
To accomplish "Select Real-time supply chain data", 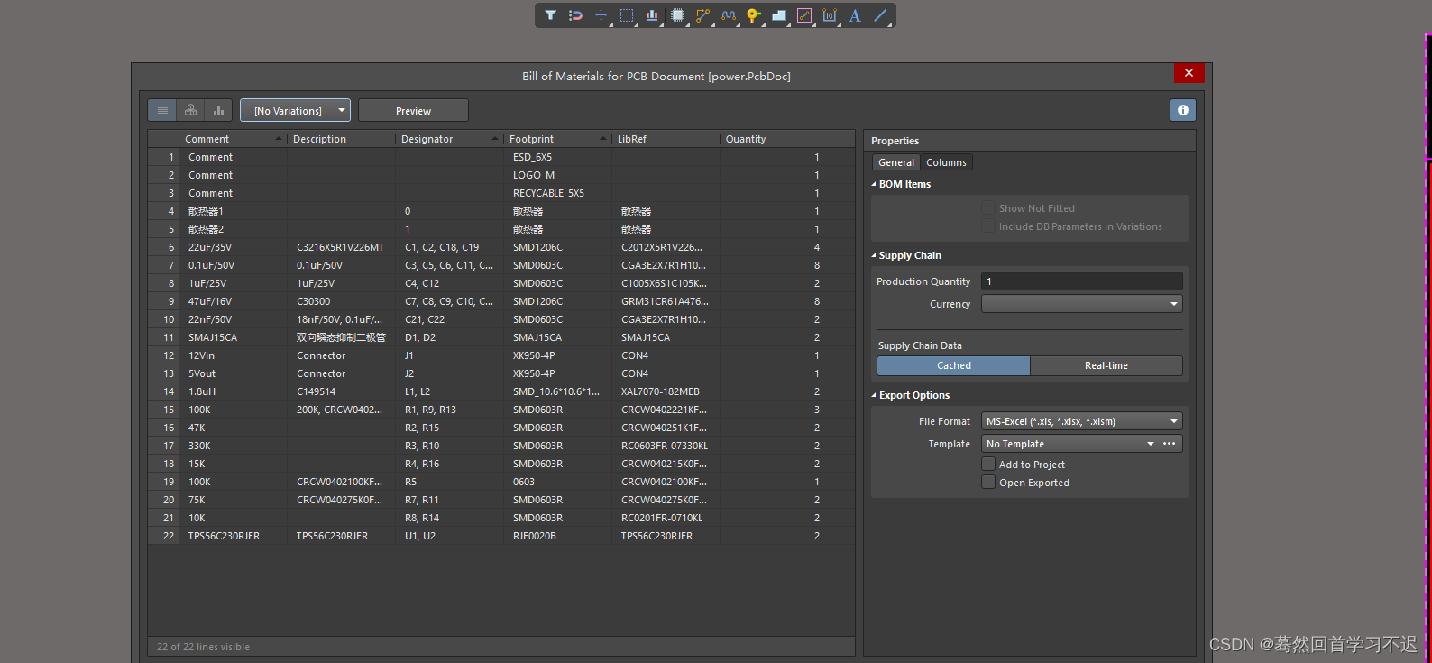I will 1106,365.
